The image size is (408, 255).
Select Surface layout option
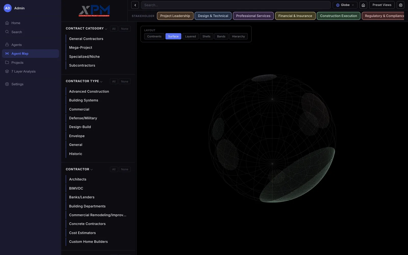[173, 36]
